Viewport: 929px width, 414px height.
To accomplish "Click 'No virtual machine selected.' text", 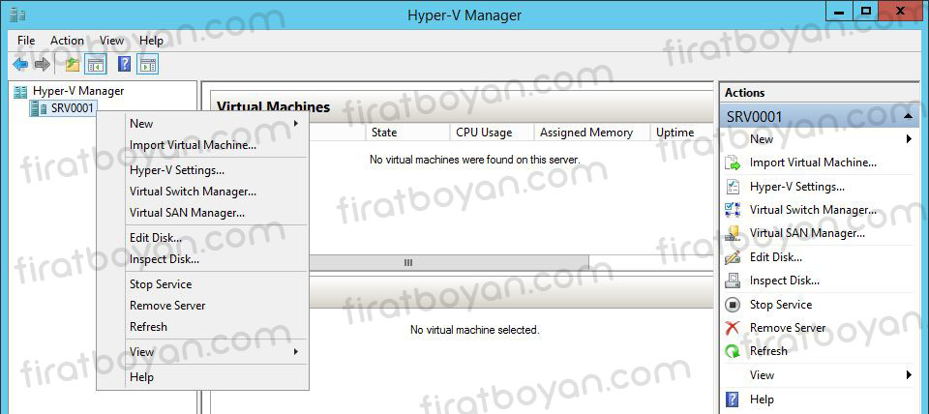I will 474,330.
